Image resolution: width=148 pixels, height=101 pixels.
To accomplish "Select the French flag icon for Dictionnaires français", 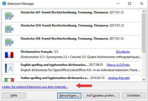I will (9, 55).
